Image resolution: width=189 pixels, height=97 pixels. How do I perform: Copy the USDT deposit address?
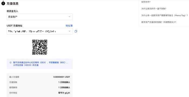click(76, 31)
